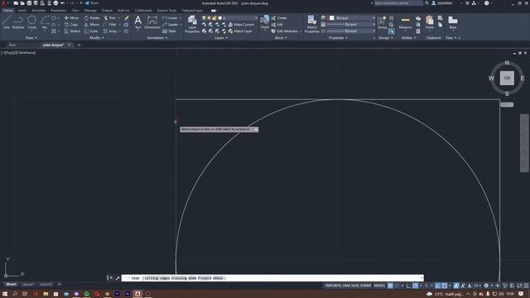
Task: Open the Insert ribbon tab
Action: pos(22,11)
